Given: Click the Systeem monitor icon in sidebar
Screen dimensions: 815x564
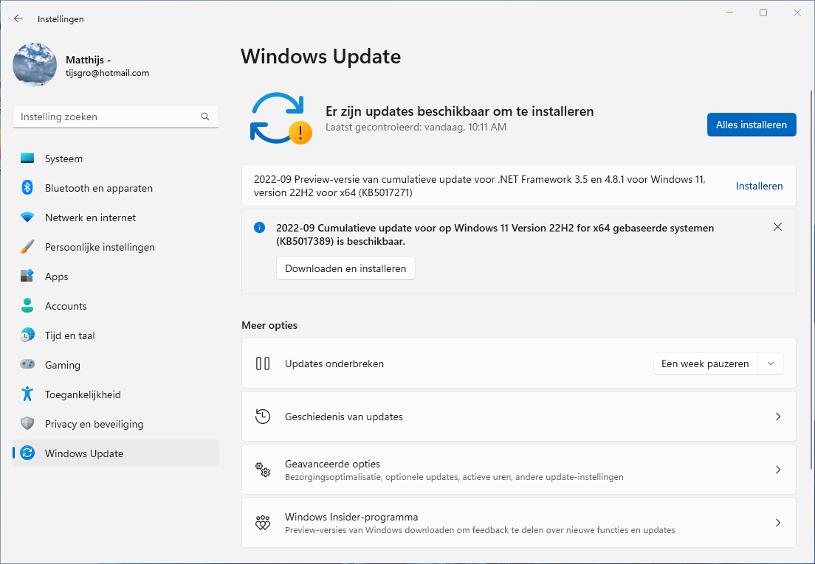Looking at the screenshot, I should point(27,159).
